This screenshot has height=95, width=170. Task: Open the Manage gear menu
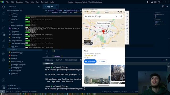3,87
